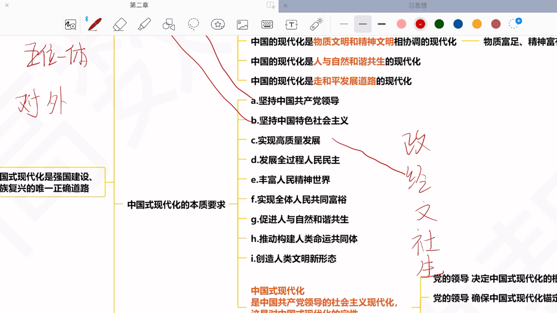Click text 党的领导 确保中国式现代化锚定
Screen dimensions: 557x313
point(495,298)
